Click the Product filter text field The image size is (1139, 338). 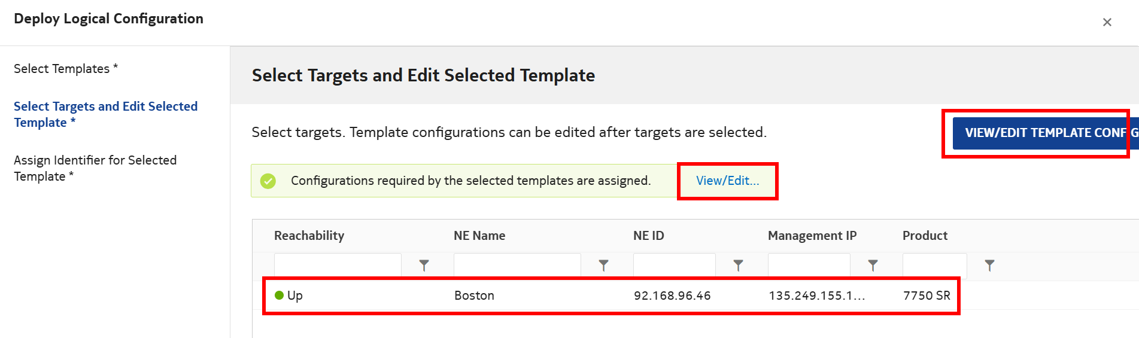(934, 265)
